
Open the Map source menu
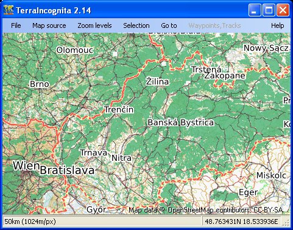[x=49, y=25]
